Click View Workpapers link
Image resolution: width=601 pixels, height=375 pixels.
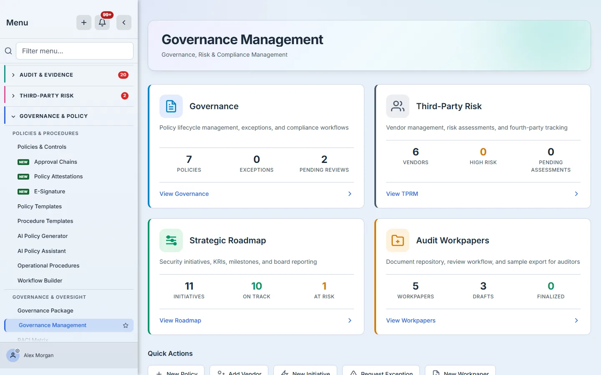click(411, 320)
